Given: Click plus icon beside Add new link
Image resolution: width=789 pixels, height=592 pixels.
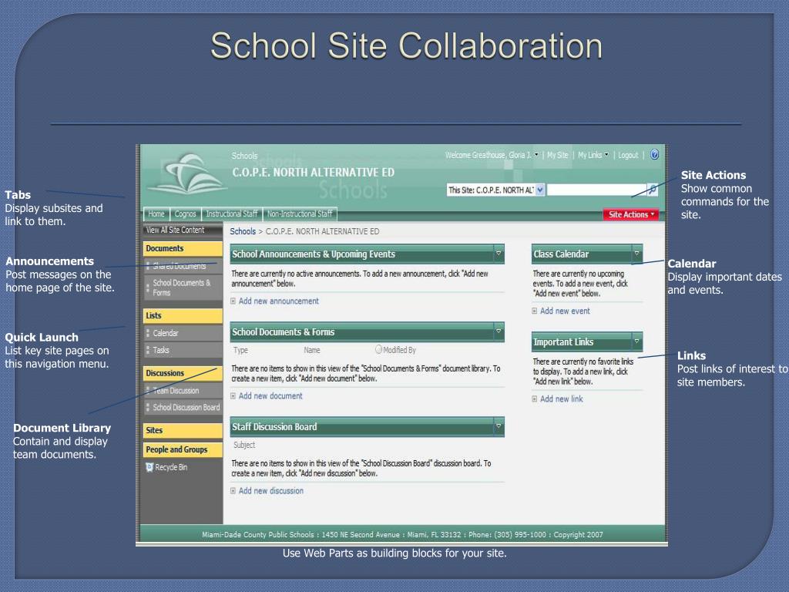Looking at the screenshot, I should 535,399.
